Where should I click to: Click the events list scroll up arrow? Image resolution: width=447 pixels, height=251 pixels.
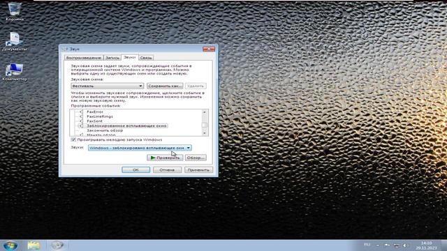[x=205, y=112]
